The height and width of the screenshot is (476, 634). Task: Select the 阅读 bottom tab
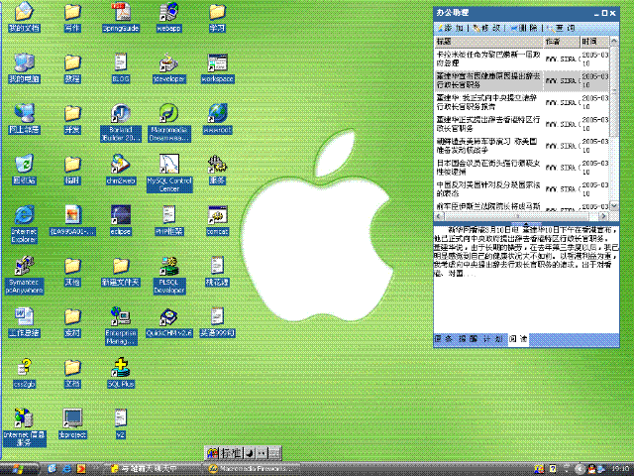pyautogui.click(x=518, y=339)
